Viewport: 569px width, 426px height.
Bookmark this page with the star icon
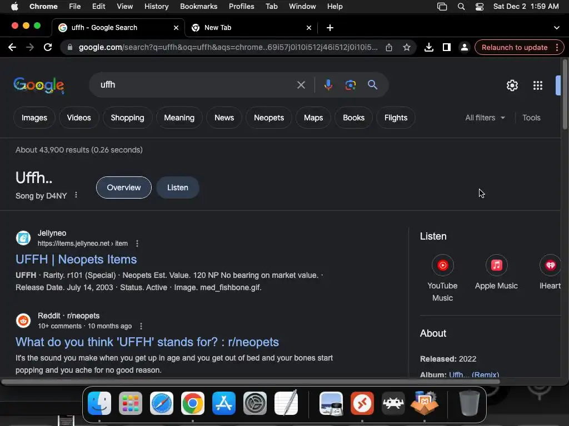[406, 47]
